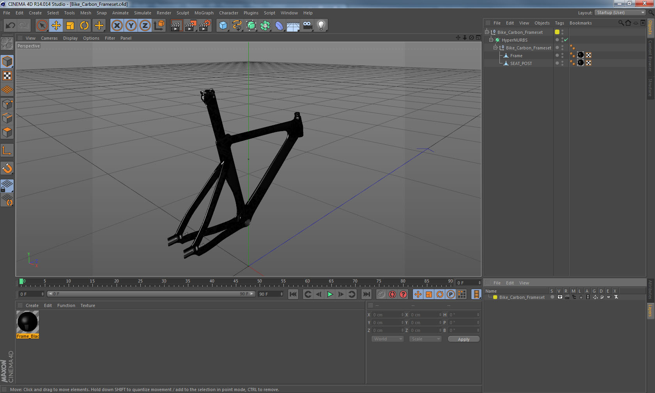Open the deformer objects icon
This screenshot has width=655, height=393.
[279, 26]
